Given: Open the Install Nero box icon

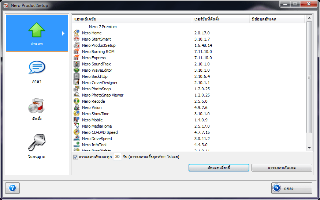Looking at the screenshot, I should click(x=36, y=106).
